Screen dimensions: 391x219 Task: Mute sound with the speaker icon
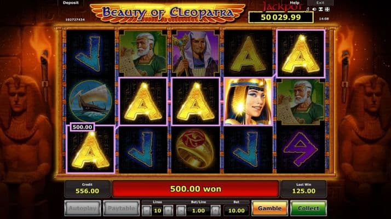coord(314,9)
